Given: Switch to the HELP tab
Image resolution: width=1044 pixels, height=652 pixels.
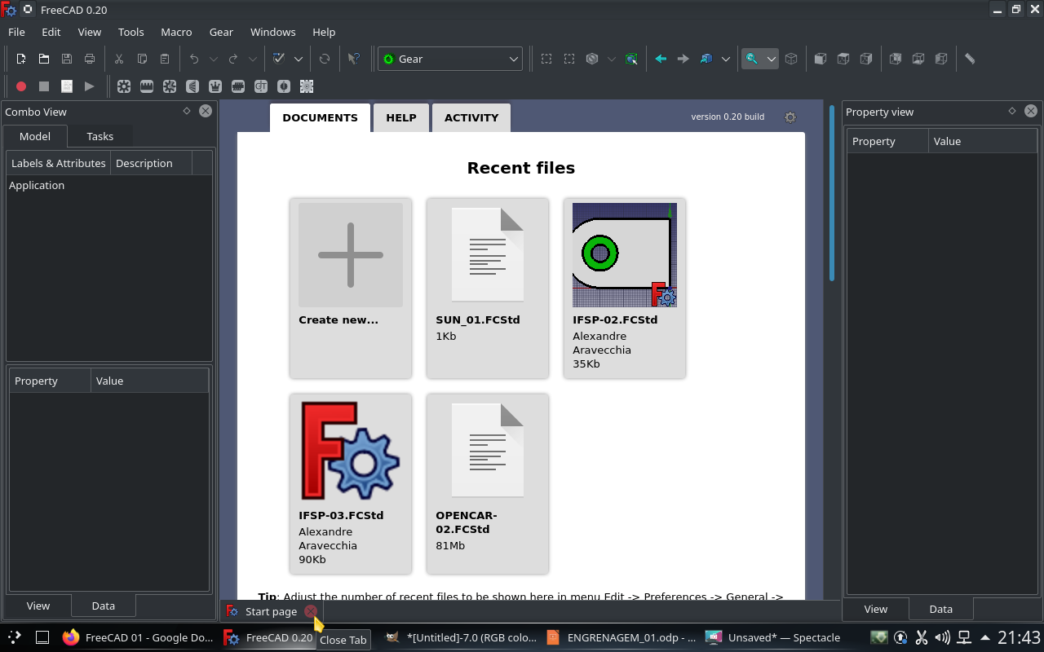Looking at the screenshot, I should (x=401, y=117).
